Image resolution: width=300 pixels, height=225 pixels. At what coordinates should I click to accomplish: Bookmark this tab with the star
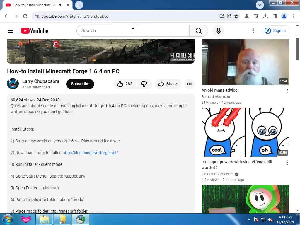coord(236,16)
